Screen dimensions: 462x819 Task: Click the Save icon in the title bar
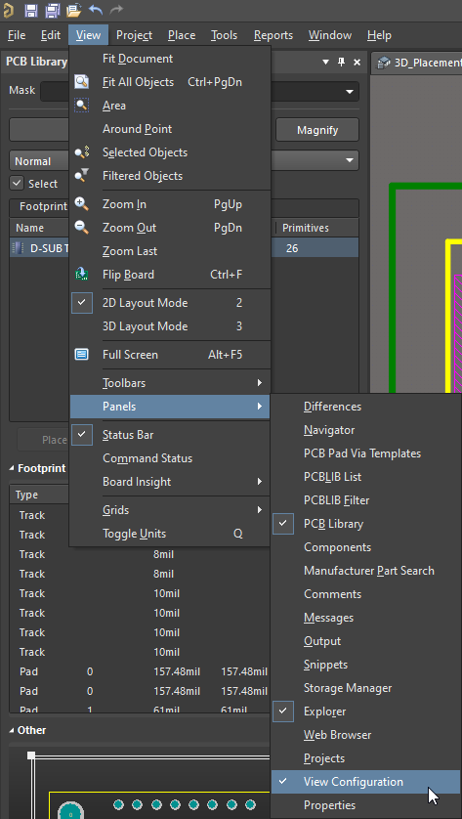[x=31, y=10]
